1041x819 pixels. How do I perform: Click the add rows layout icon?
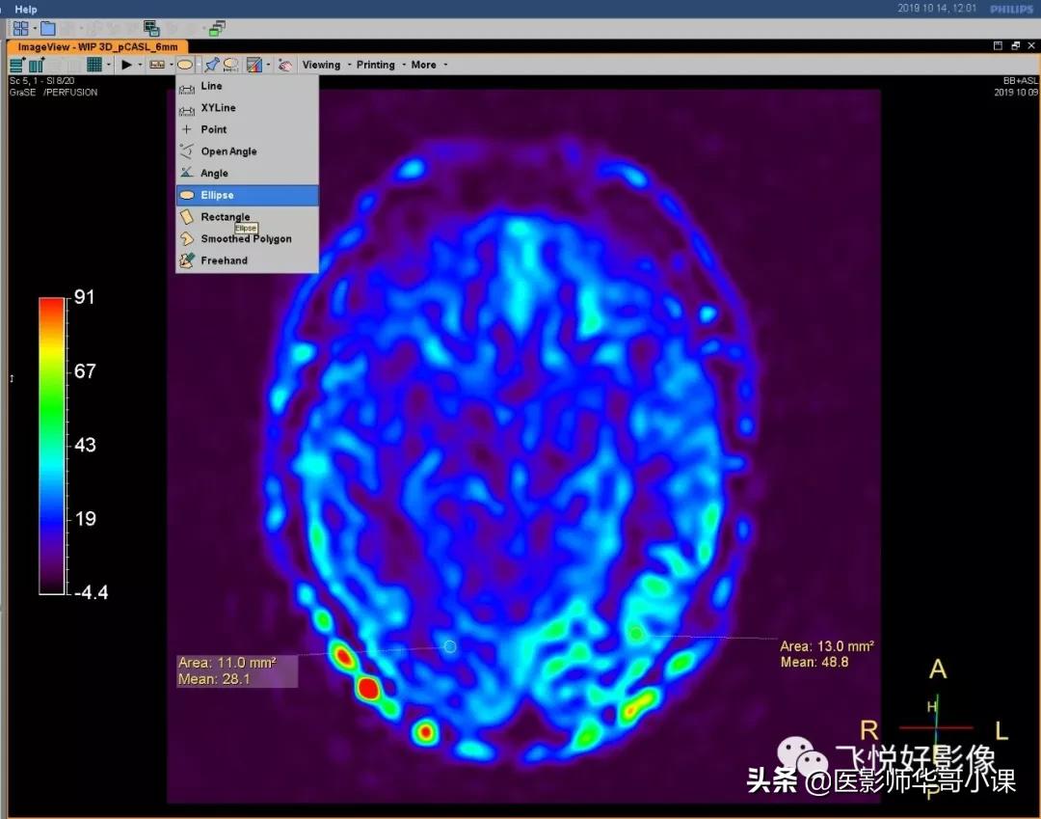tap(16, 65)
